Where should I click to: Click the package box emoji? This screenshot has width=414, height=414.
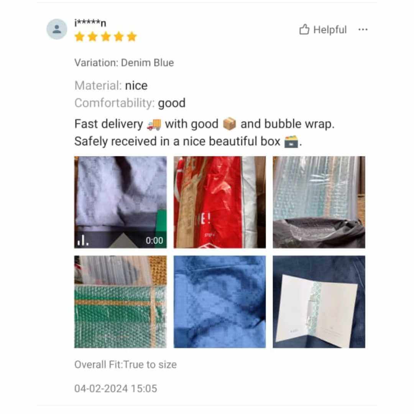229,124
